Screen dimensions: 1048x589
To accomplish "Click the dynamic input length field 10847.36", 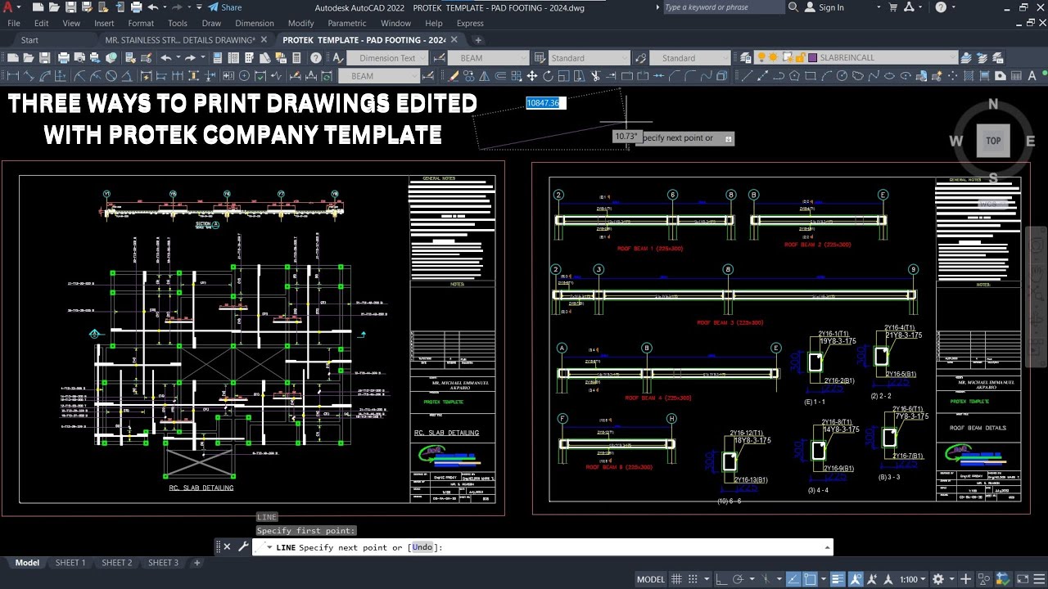I will click(x=545, y=103).
